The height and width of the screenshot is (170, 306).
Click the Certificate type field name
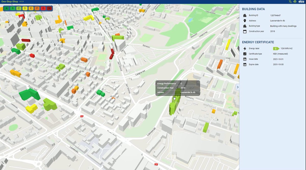[x=256, y=54]
